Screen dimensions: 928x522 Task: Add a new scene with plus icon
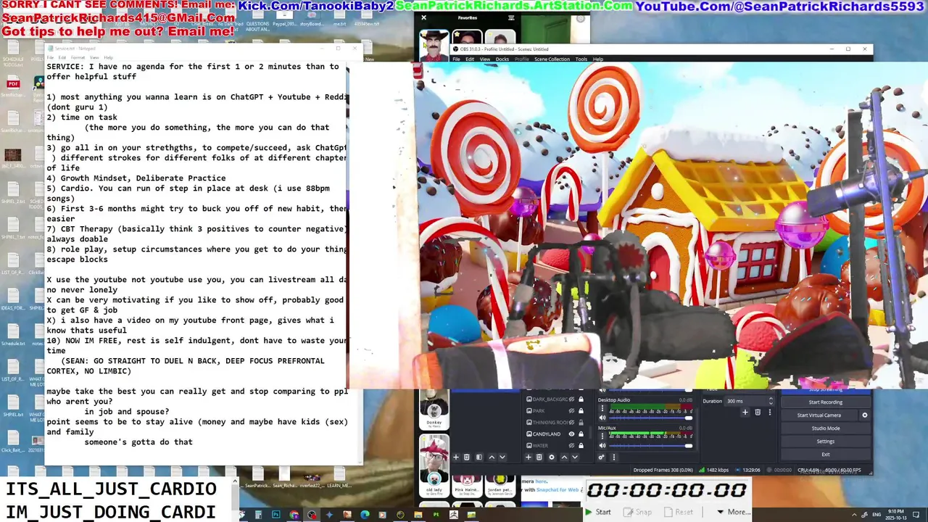pyautogui.click(x=456, y=457)
